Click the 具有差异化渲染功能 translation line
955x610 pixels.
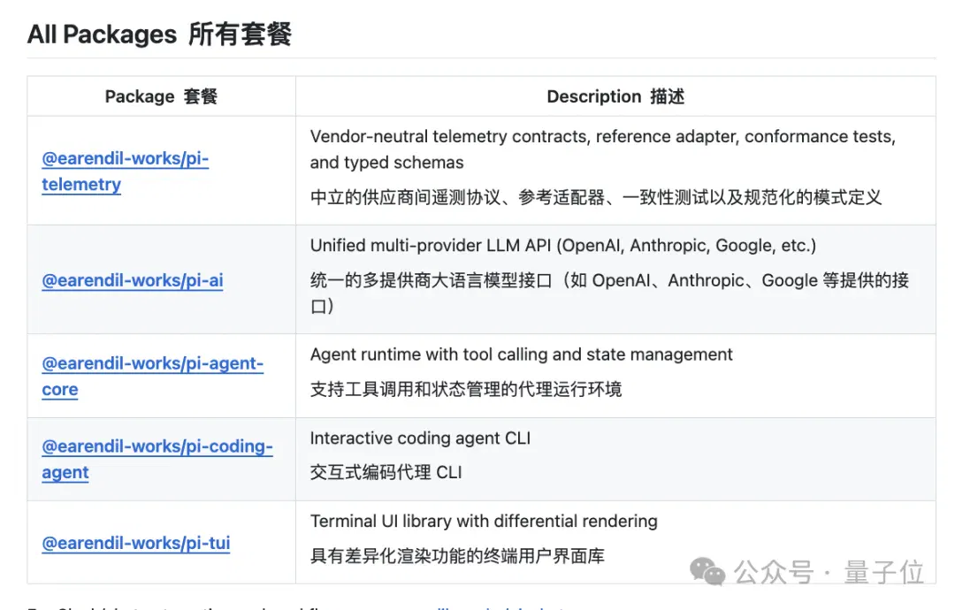coord(457,555)
